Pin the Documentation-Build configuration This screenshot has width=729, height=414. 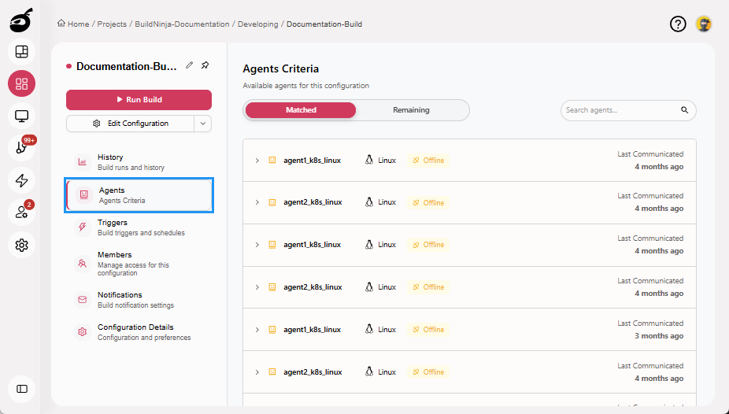pyautogui.click(x=205, y=65)
